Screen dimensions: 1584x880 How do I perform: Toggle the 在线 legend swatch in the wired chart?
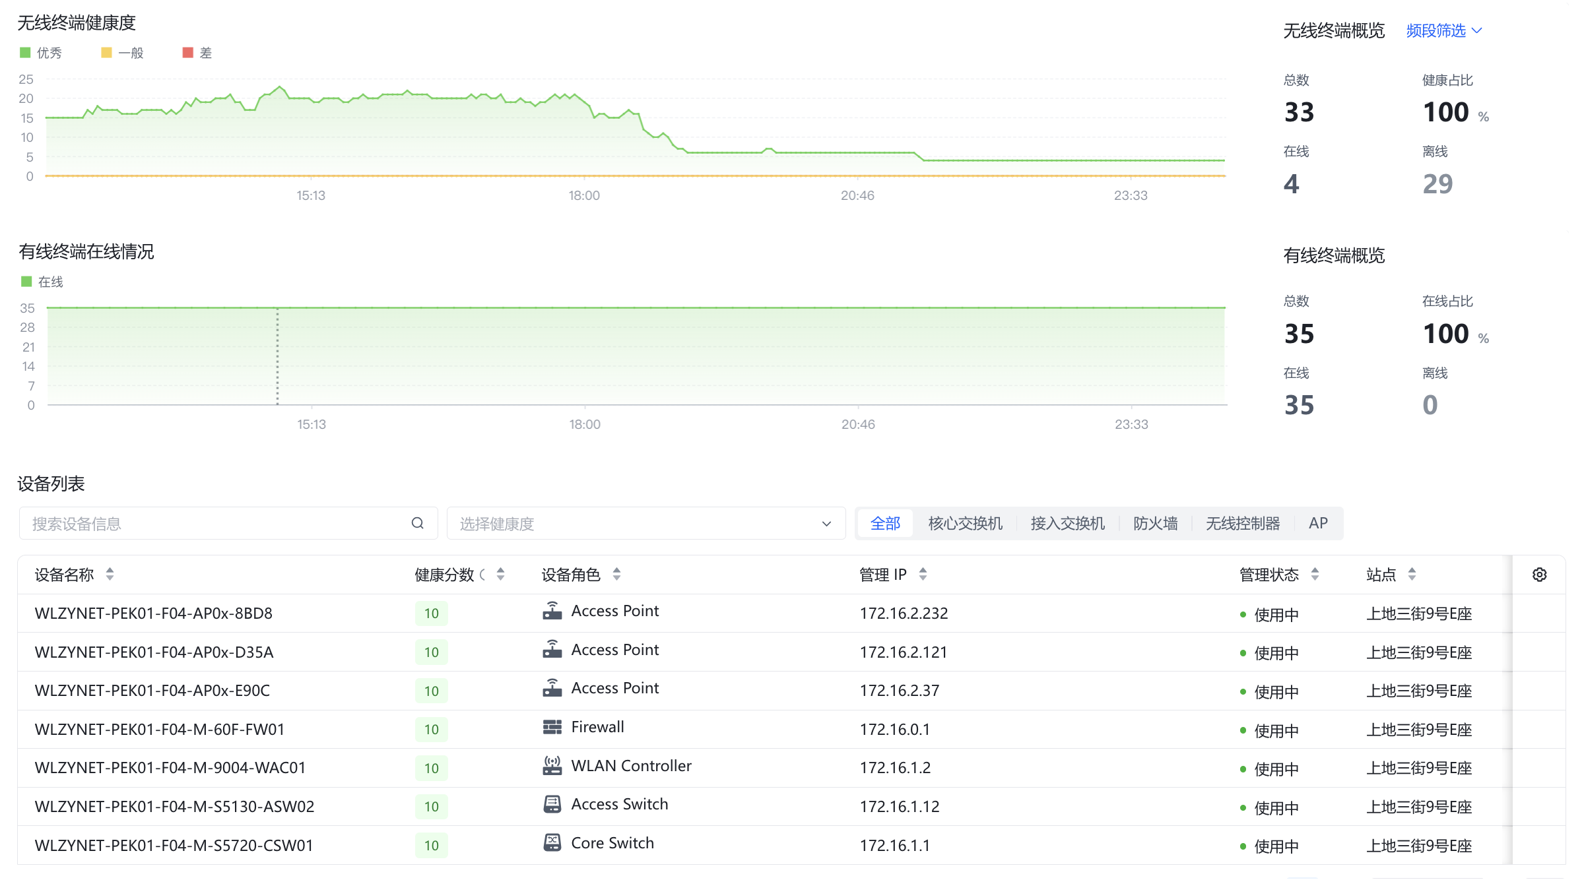(x=27, y=282)
